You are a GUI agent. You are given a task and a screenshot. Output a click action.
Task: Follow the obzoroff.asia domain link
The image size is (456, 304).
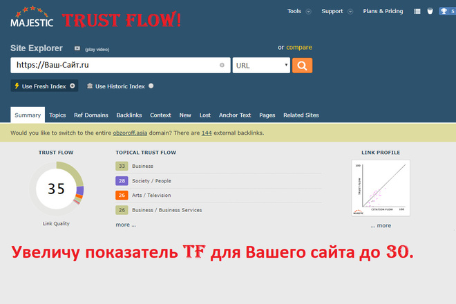coord(130,133)
